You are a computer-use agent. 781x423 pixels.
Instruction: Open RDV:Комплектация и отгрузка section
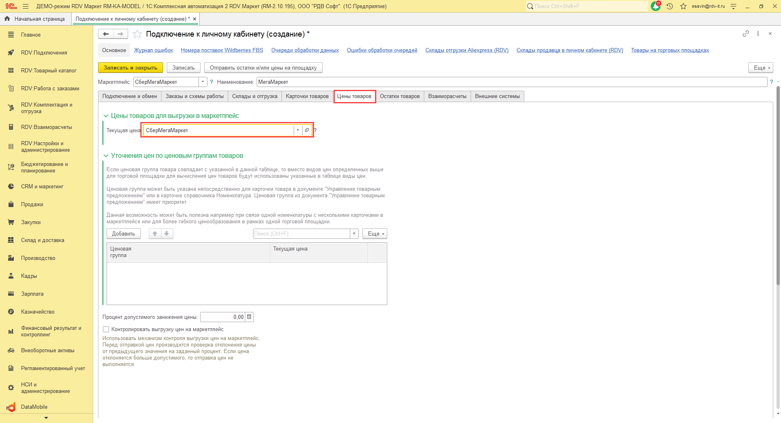tap(46, 108)
